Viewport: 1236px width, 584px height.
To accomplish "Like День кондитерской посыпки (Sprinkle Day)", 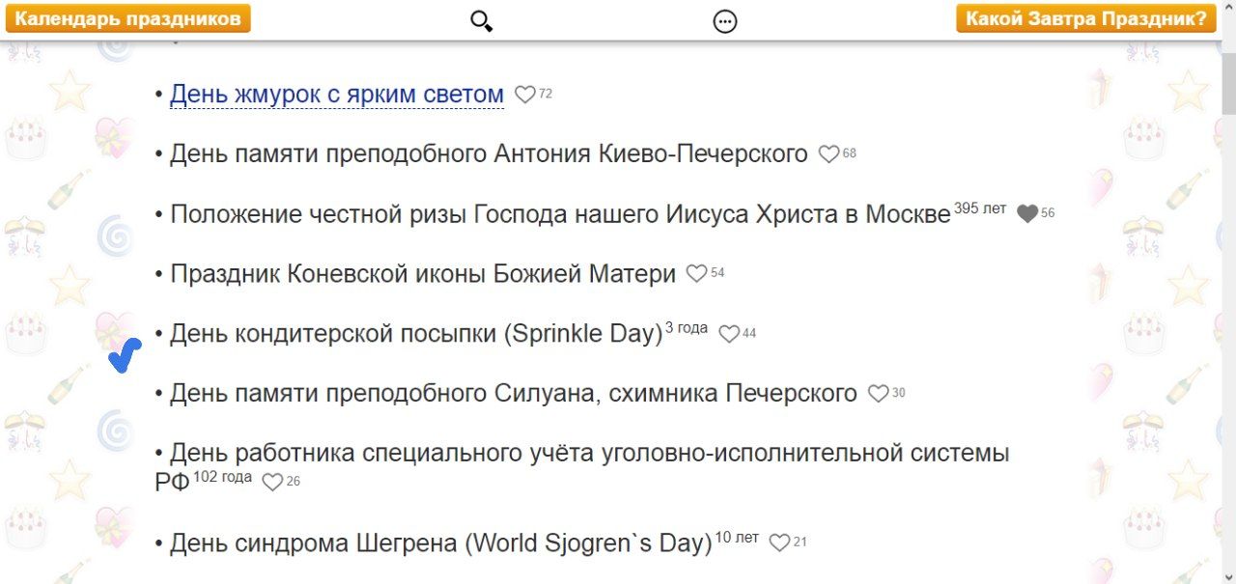I will tap(729, 334).
